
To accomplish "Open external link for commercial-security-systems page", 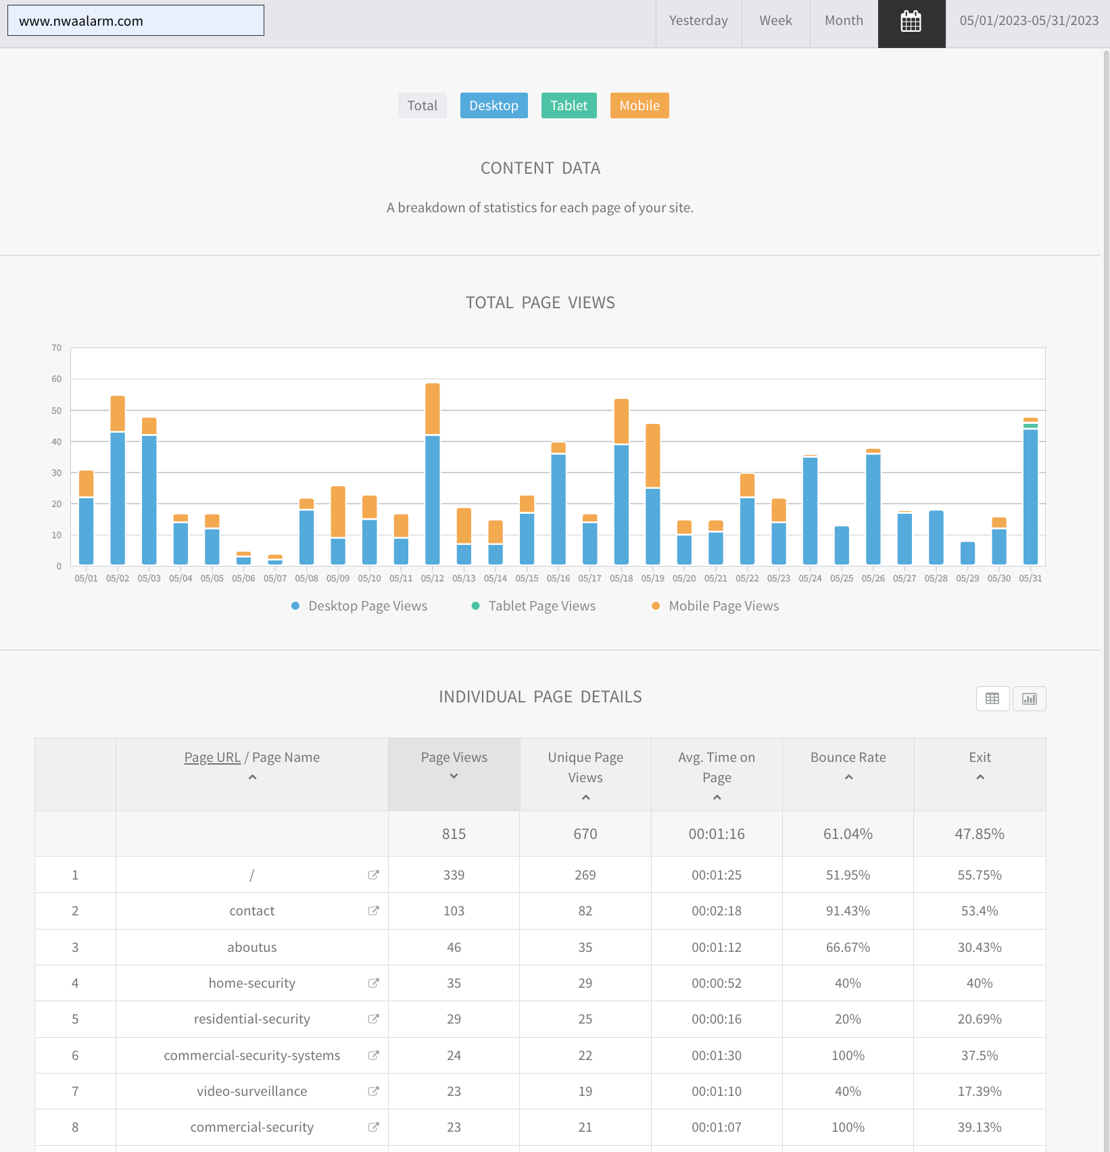I will pos(373,1055).
